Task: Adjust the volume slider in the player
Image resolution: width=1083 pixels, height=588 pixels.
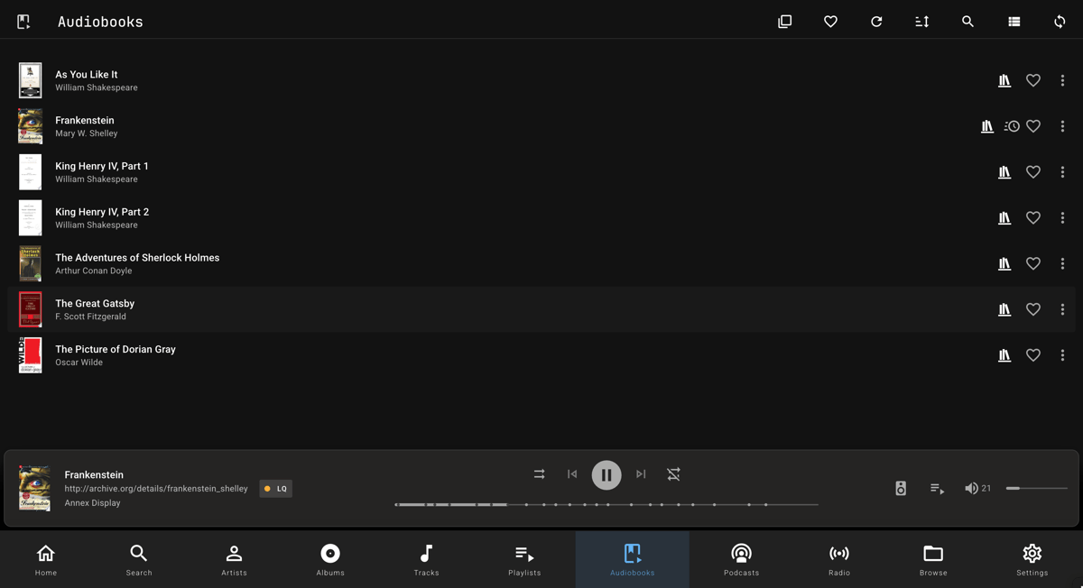Action: 1035,488
